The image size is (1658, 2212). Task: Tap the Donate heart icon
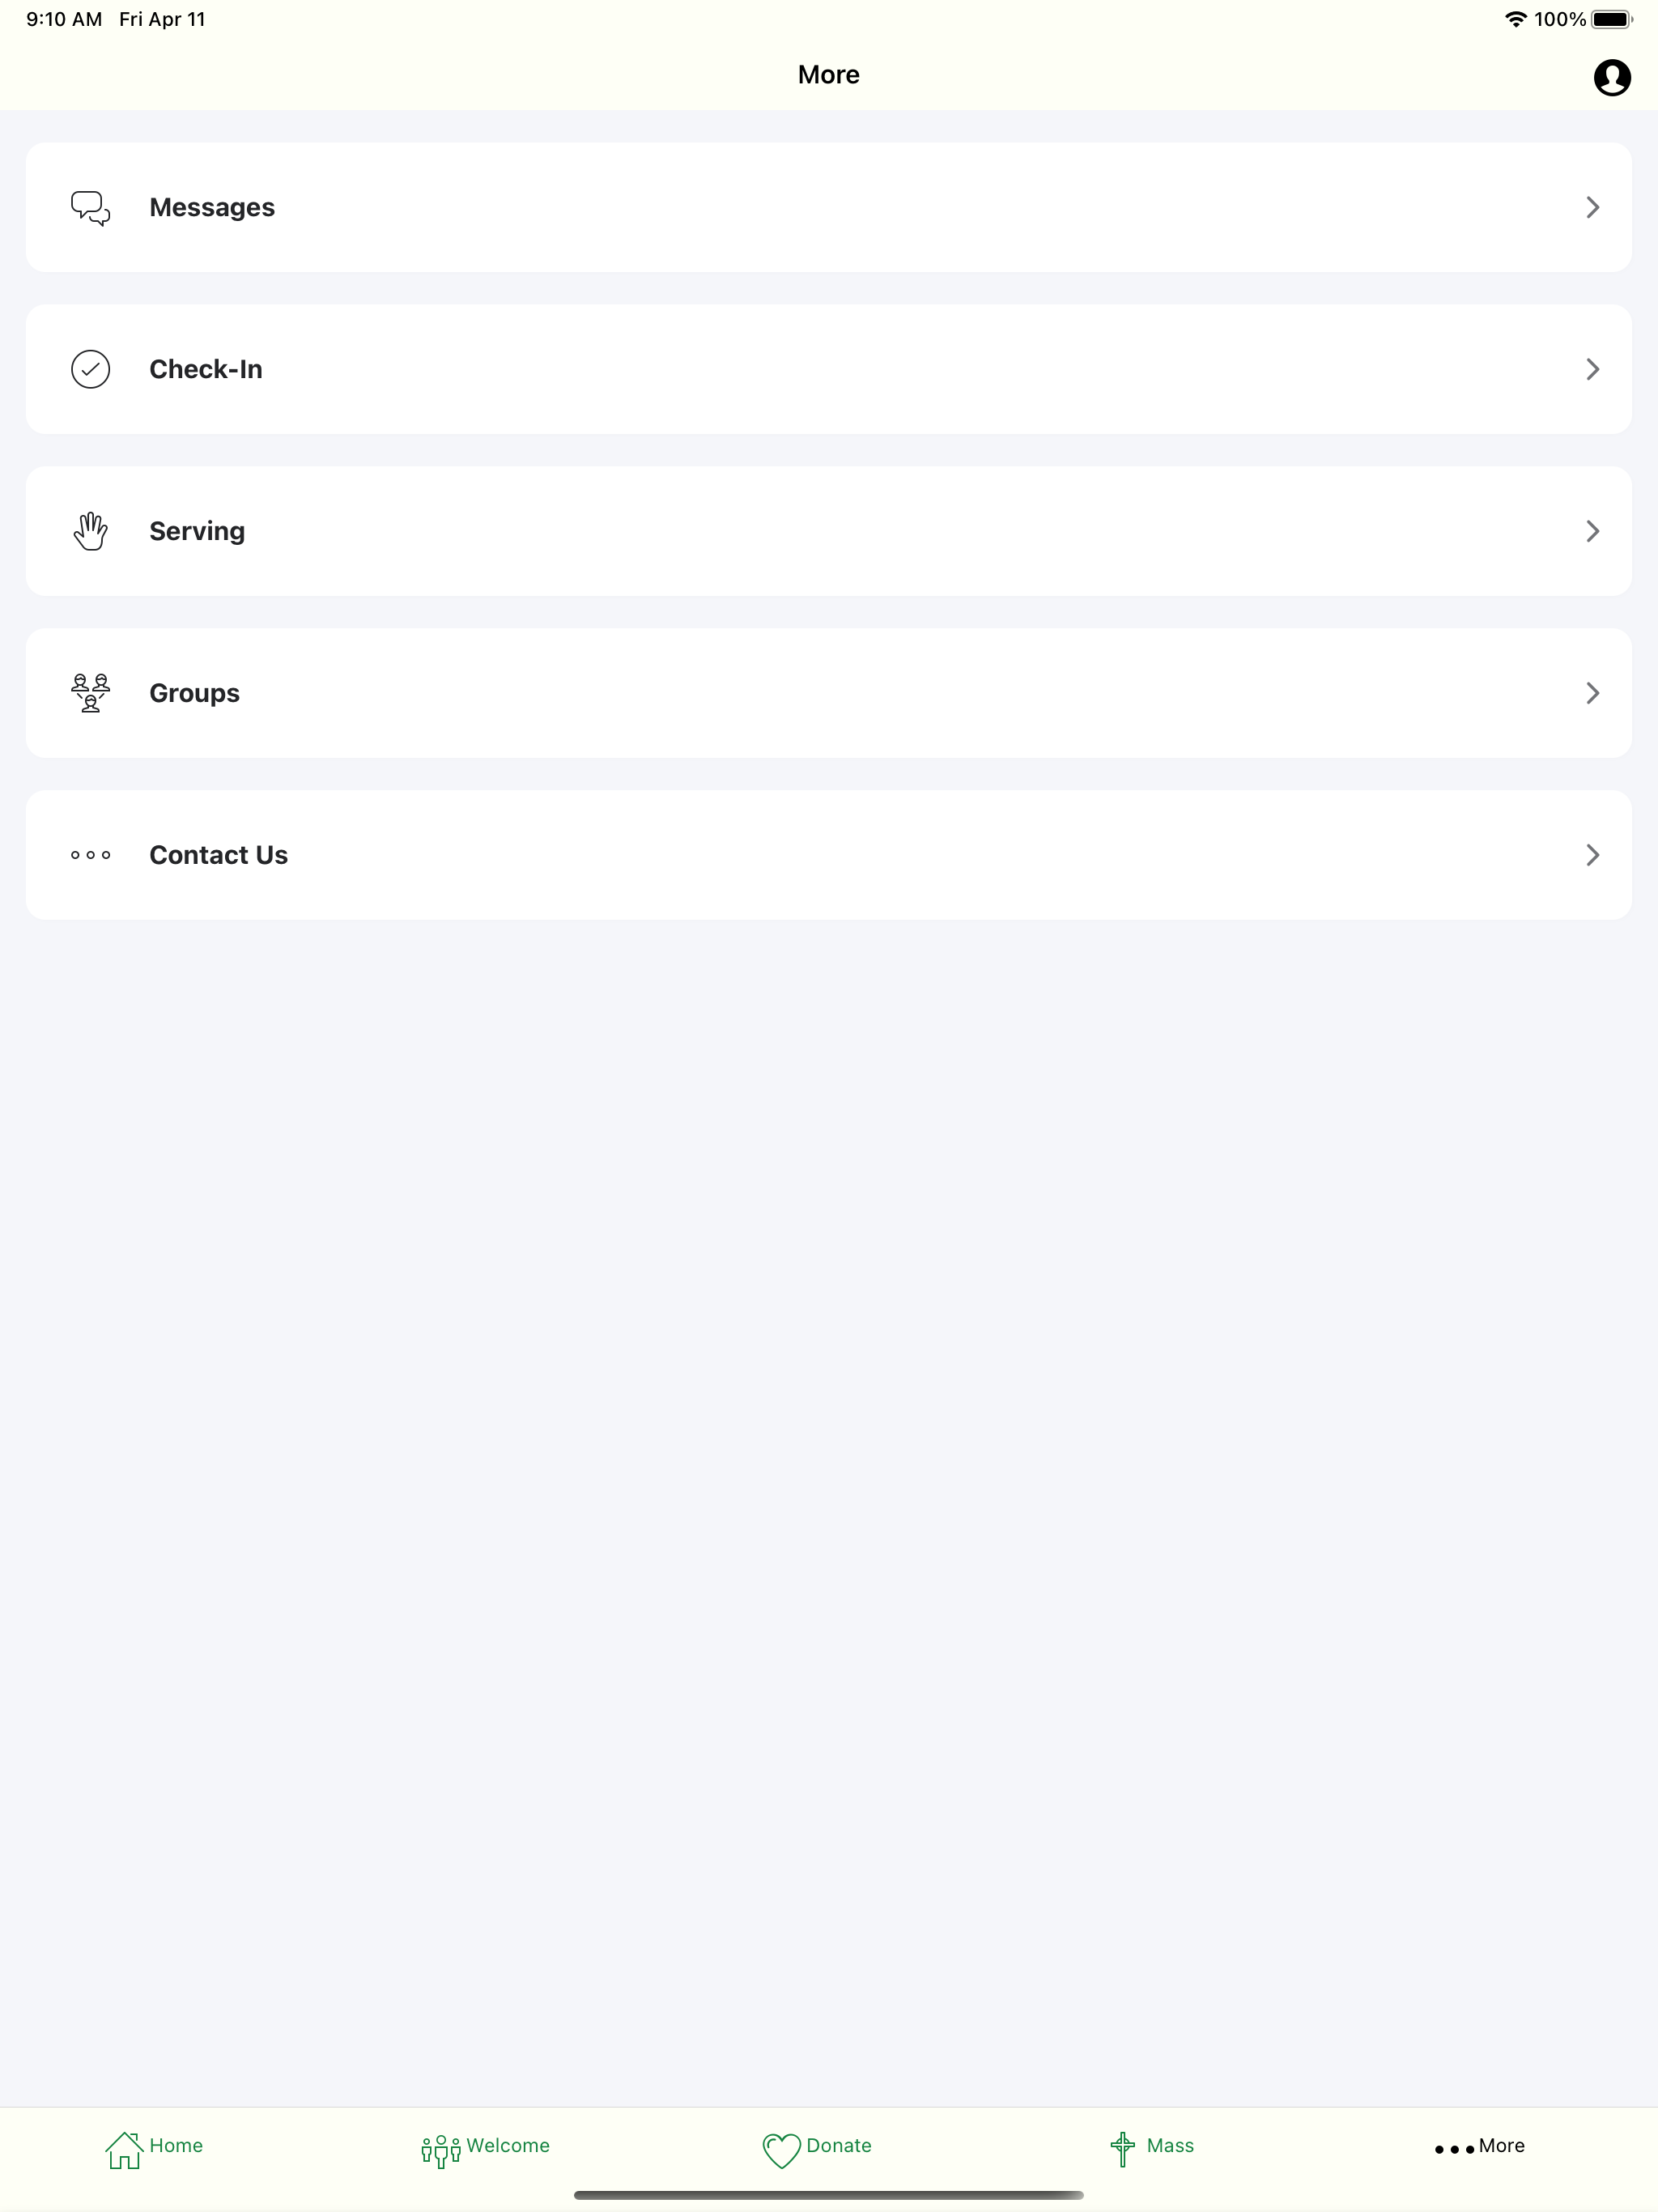click(781, 2150)
